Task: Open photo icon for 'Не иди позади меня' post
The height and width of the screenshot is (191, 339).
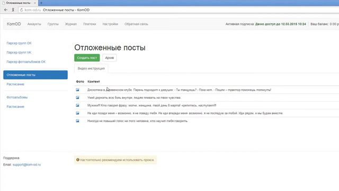Action: (77, 113)
